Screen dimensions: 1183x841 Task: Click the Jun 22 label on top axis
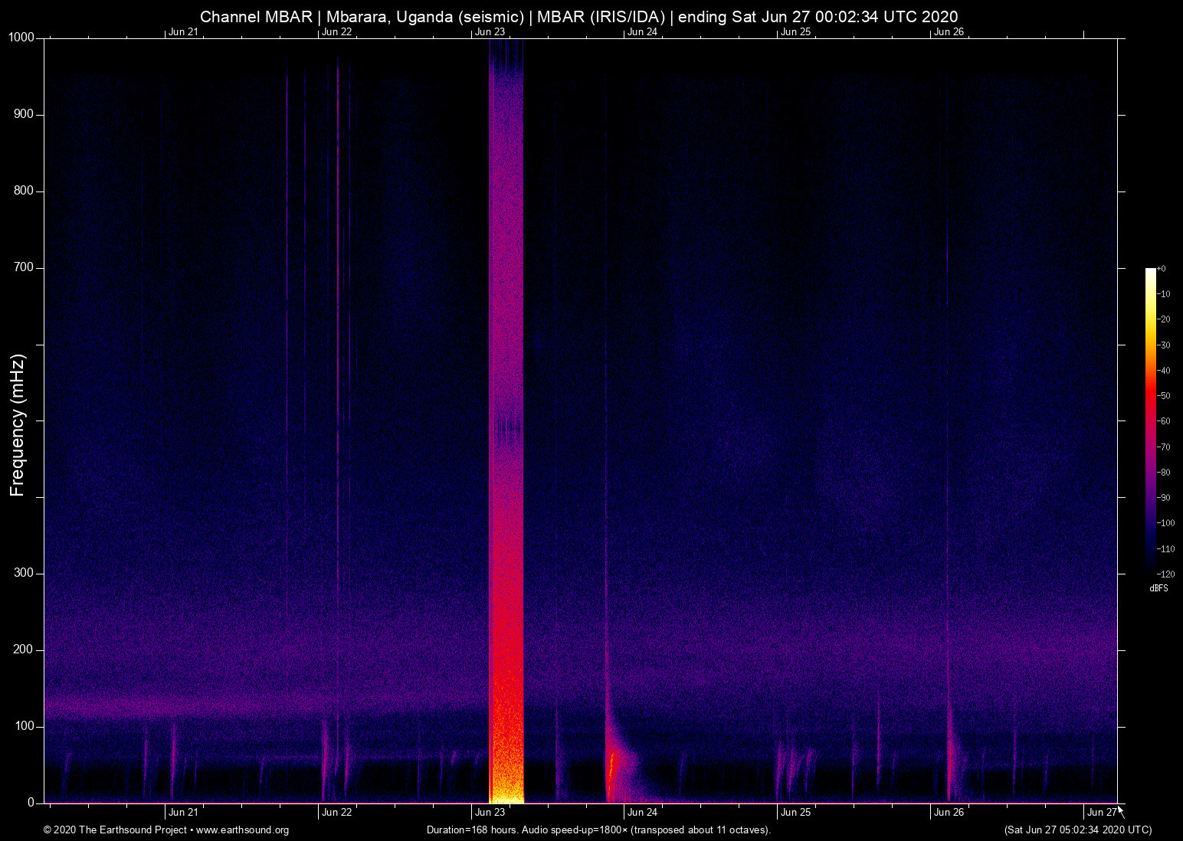pos(336,31)
